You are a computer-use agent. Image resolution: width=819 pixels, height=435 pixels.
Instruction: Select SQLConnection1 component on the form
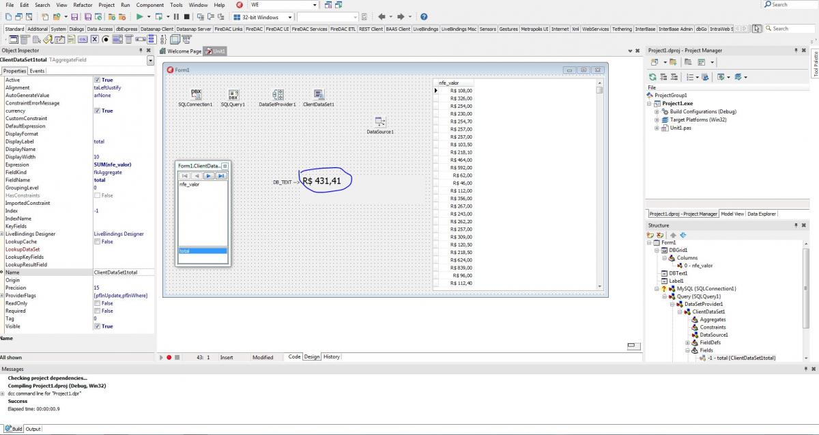pyautogui.click(x=196, y=94)
